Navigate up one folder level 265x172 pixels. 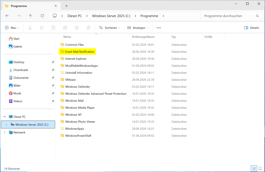[30, 16]
